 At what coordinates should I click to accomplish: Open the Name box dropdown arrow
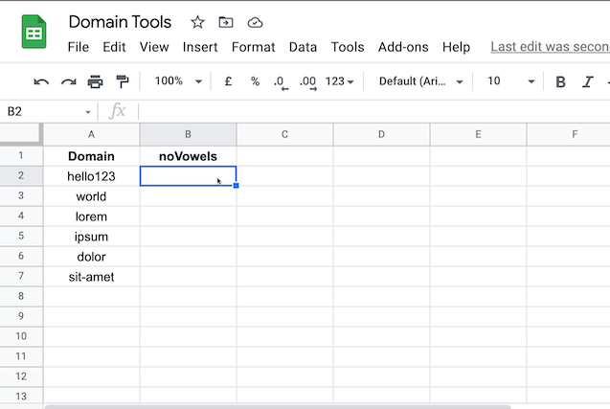pos(88,112)
